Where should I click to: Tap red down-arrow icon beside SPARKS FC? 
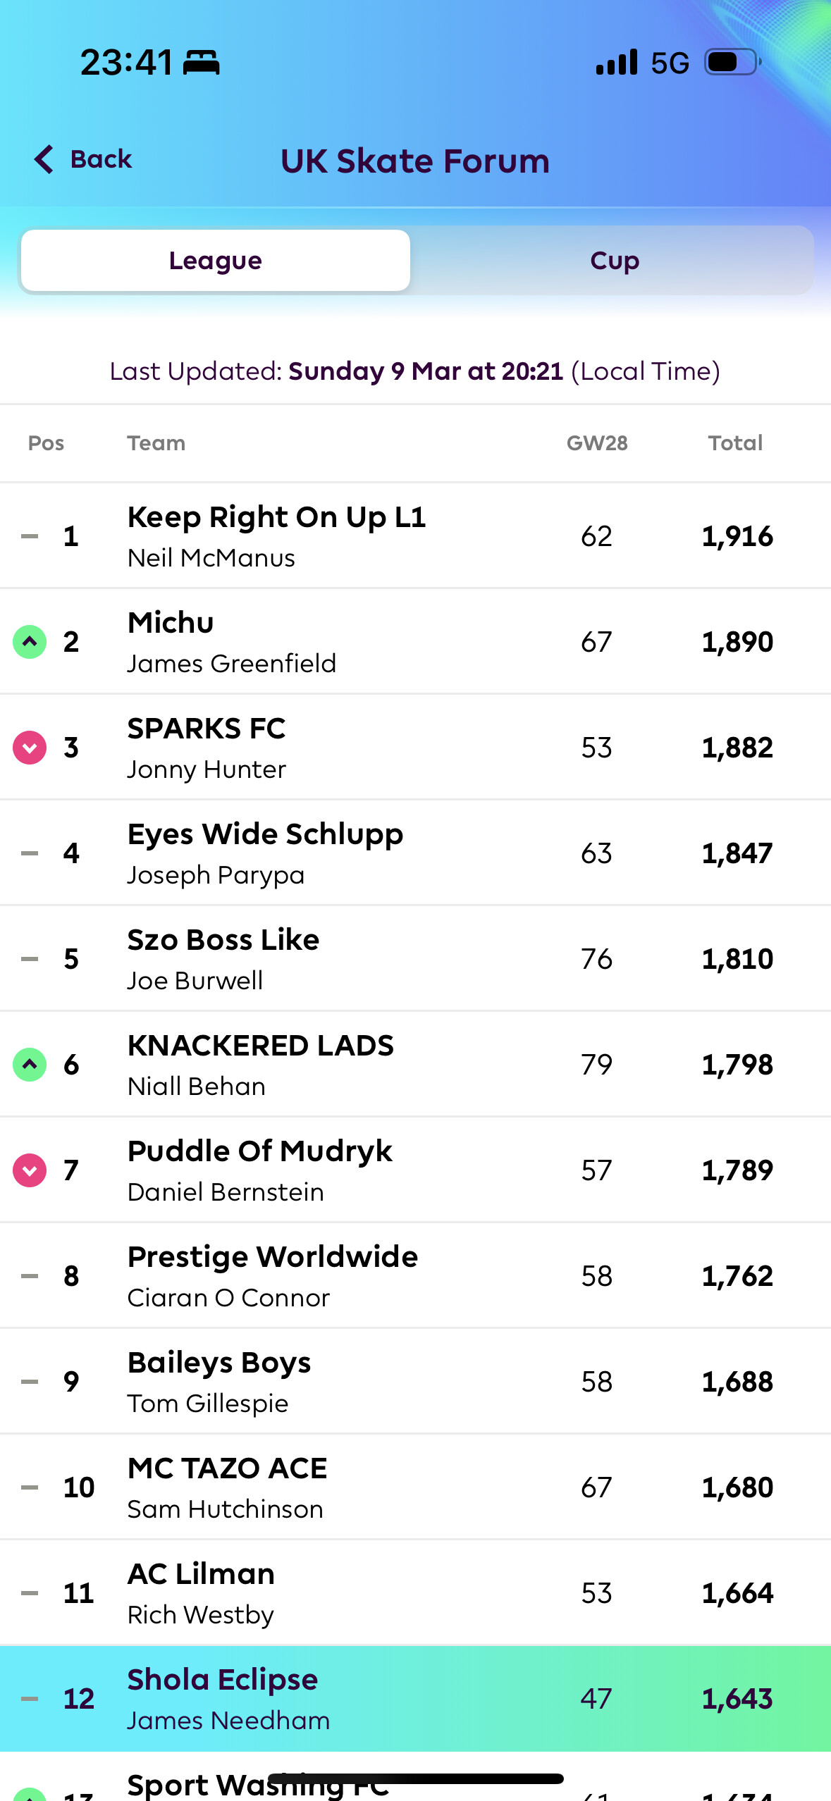[30, 748]
